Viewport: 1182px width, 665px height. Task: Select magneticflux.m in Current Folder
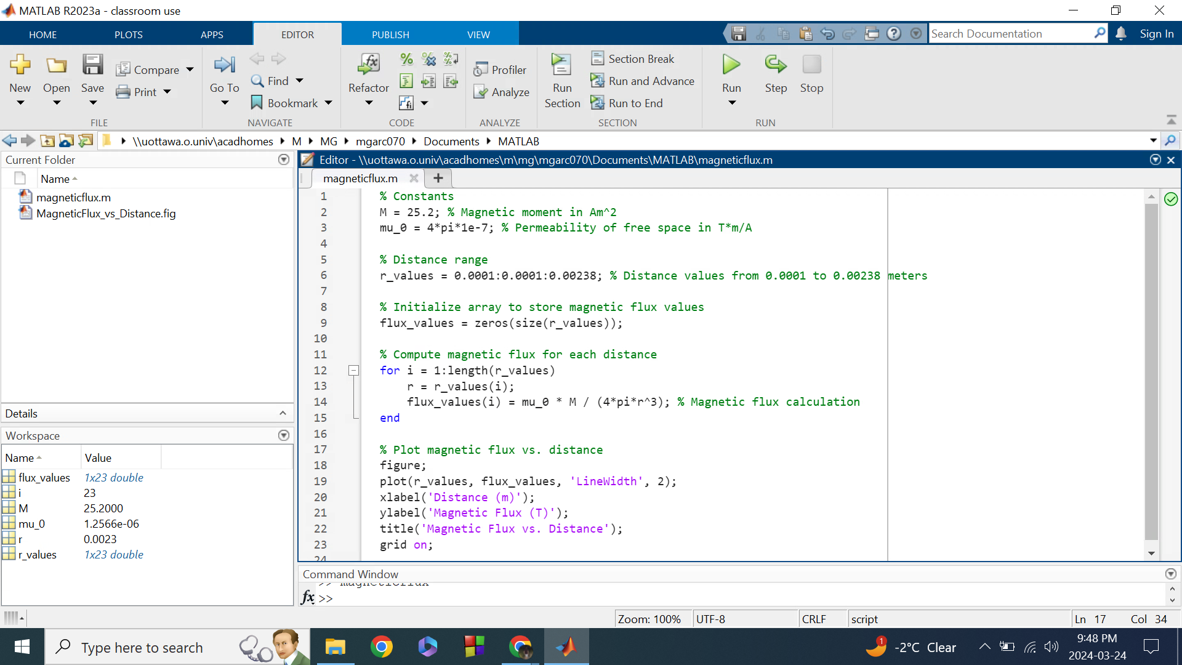click(73, 197)
